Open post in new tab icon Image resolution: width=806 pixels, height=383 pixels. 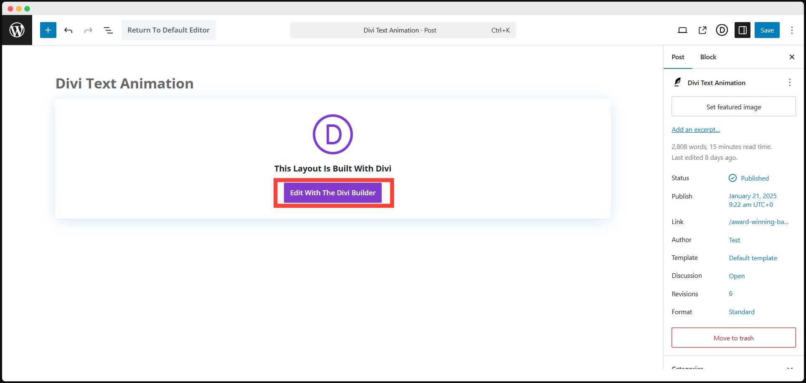pos(702,30)
